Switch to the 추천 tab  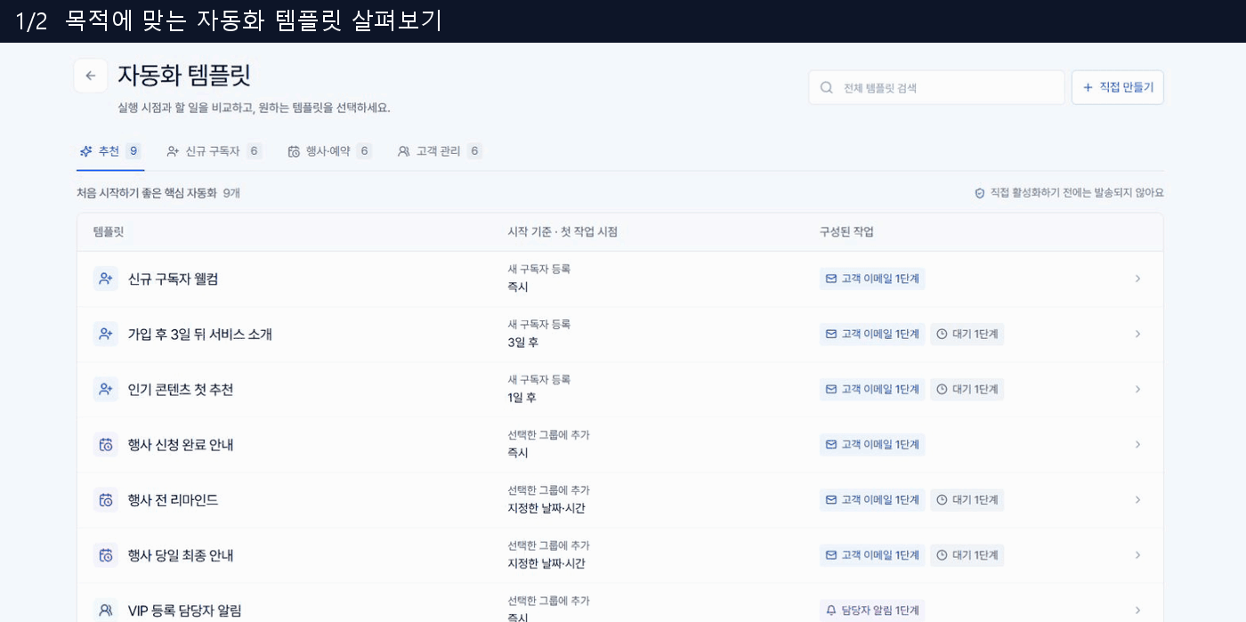point(110,151)
